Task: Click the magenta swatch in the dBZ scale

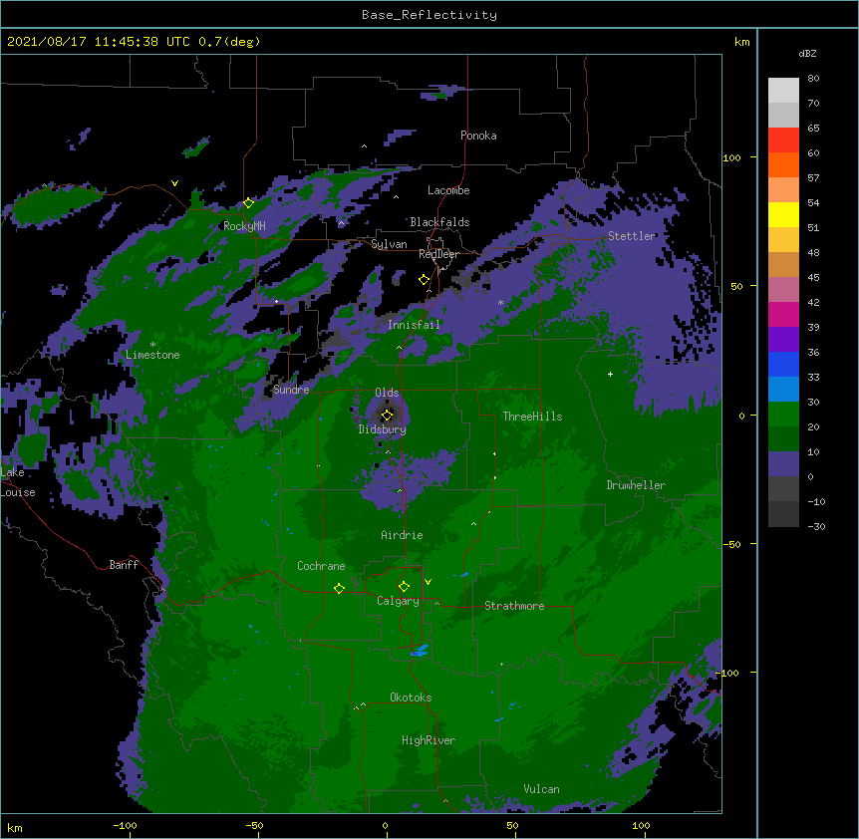Action: 783,314
